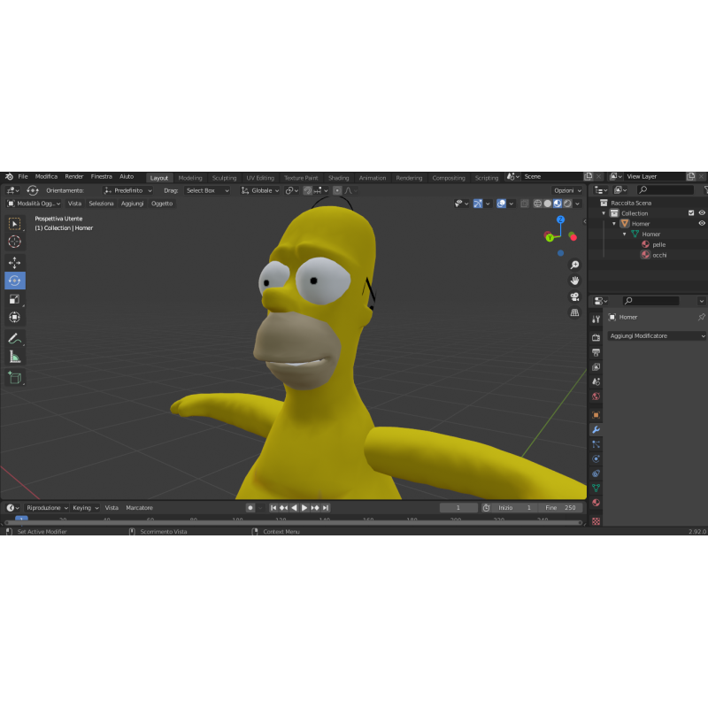Click the zoom magnifier icon in the viewport

click(x=574, y=264)
